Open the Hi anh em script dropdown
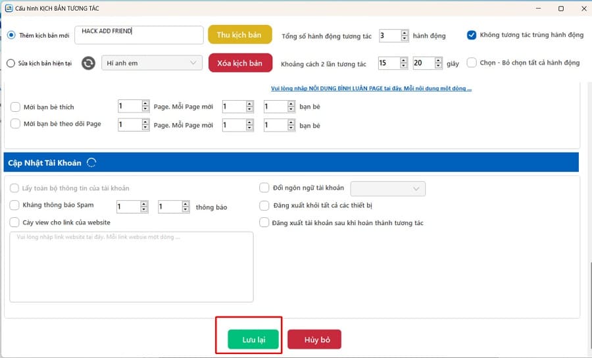 pyautogui.click(x=151, y=63)
